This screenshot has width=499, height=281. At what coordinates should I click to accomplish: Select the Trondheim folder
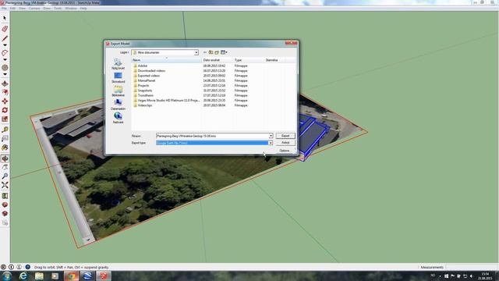point(146,95)
